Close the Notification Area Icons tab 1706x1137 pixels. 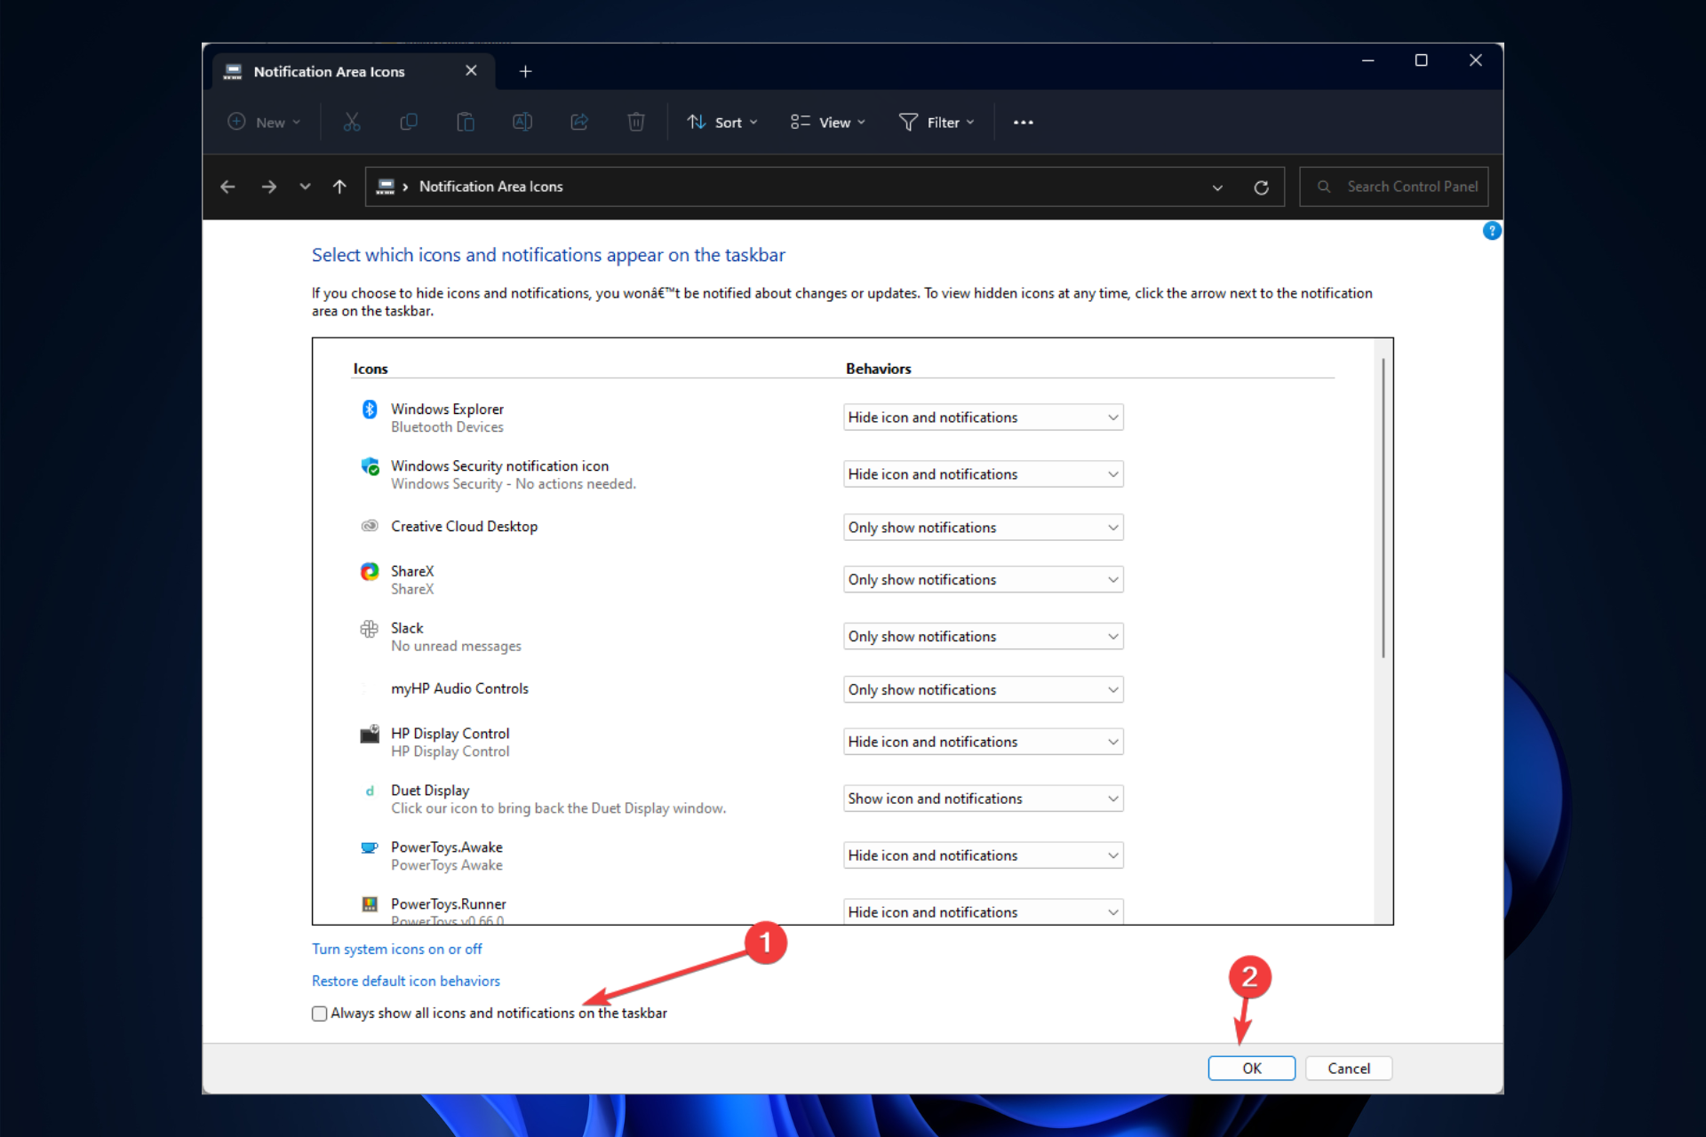471,71
